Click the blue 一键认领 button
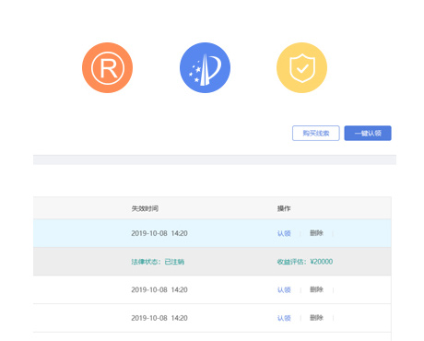This screenshot has width=424, height=341. [x=368, y=133]
